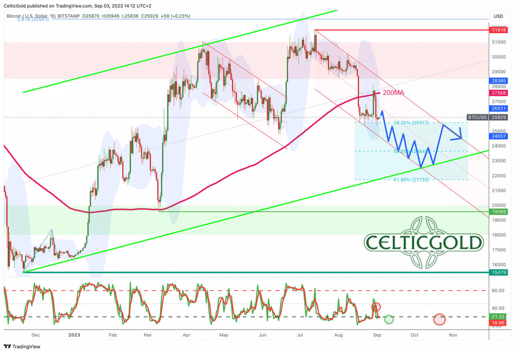Click the Mar label on time axis

(148, 335)
